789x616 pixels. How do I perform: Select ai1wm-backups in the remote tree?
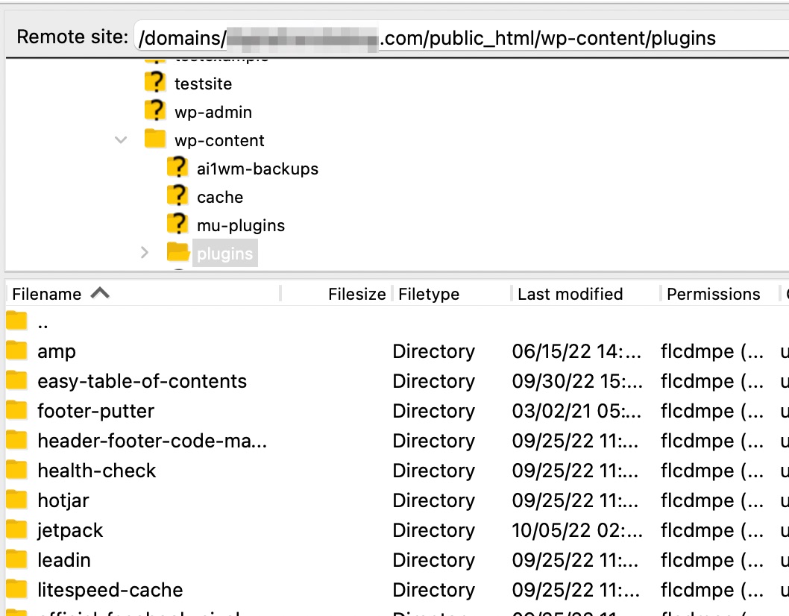point(257,169)
